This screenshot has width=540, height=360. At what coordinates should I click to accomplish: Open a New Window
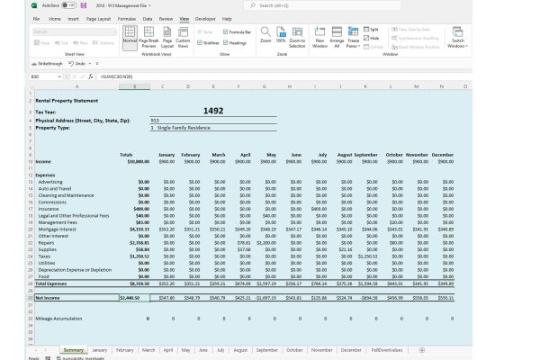319,37
